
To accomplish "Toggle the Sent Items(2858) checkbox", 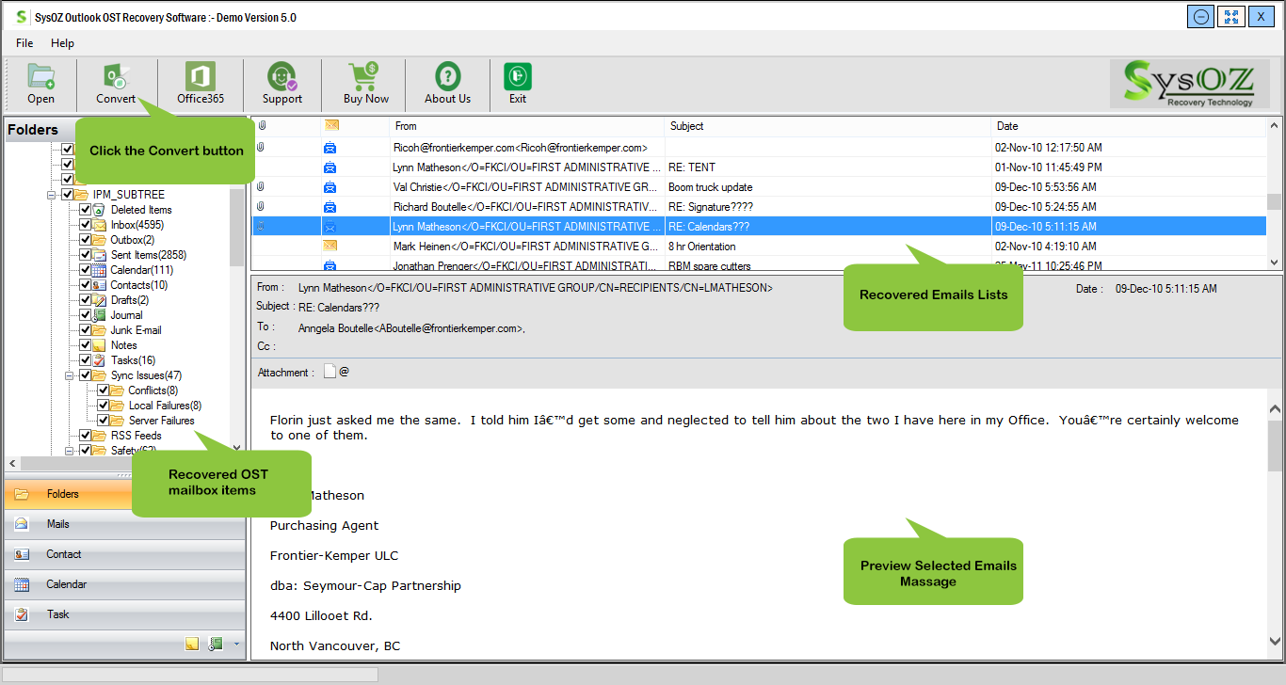I will click(85, 255).
